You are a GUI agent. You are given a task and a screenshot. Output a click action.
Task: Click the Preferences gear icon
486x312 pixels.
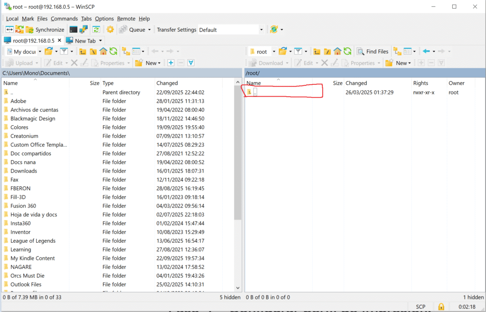pyautogui.click(x=110, y=29)
